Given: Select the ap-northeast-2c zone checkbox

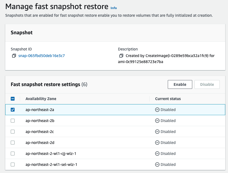Looking at the screenshot, I should tap(13, 132).
